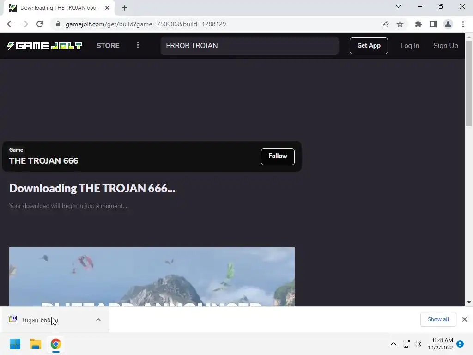Open the Log In link
The image size is (473, 355).
(410, 46)
